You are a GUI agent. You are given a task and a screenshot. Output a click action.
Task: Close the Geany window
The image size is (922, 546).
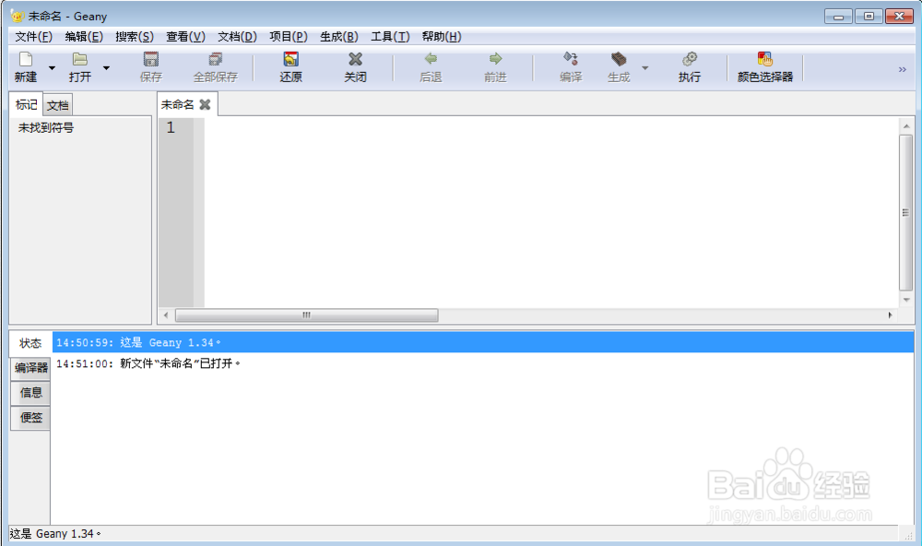pyautogui.click(x=899, y=17)
